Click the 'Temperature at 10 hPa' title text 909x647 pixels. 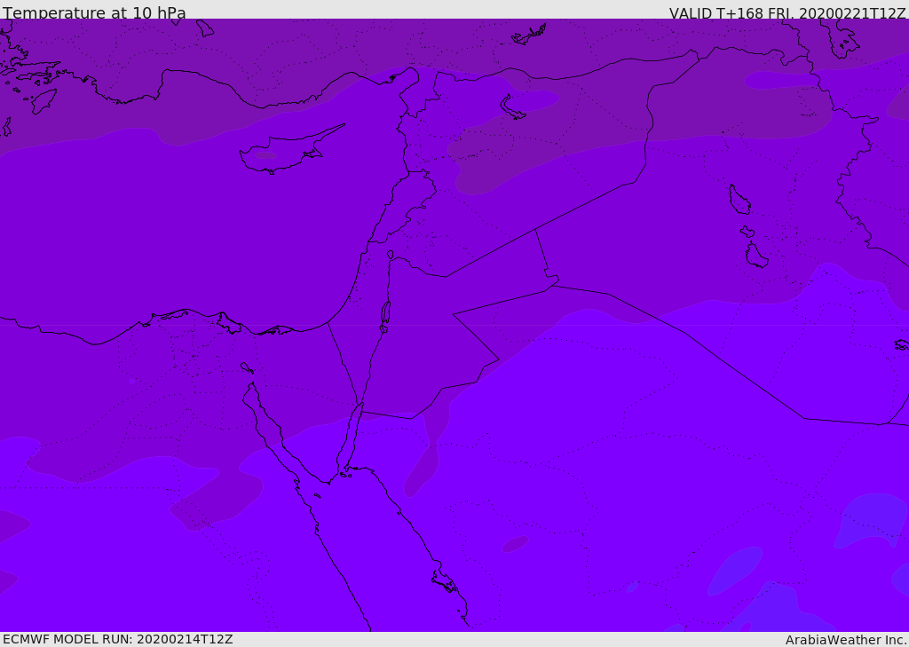(x=94, y=12)
